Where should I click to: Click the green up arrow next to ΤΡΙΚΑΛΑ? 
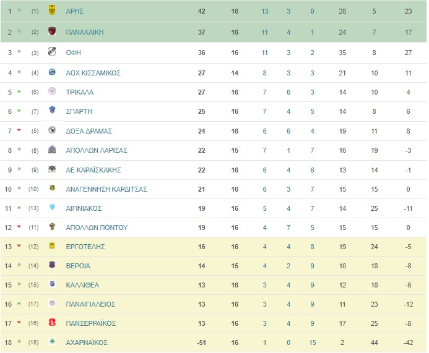point(19,91)
